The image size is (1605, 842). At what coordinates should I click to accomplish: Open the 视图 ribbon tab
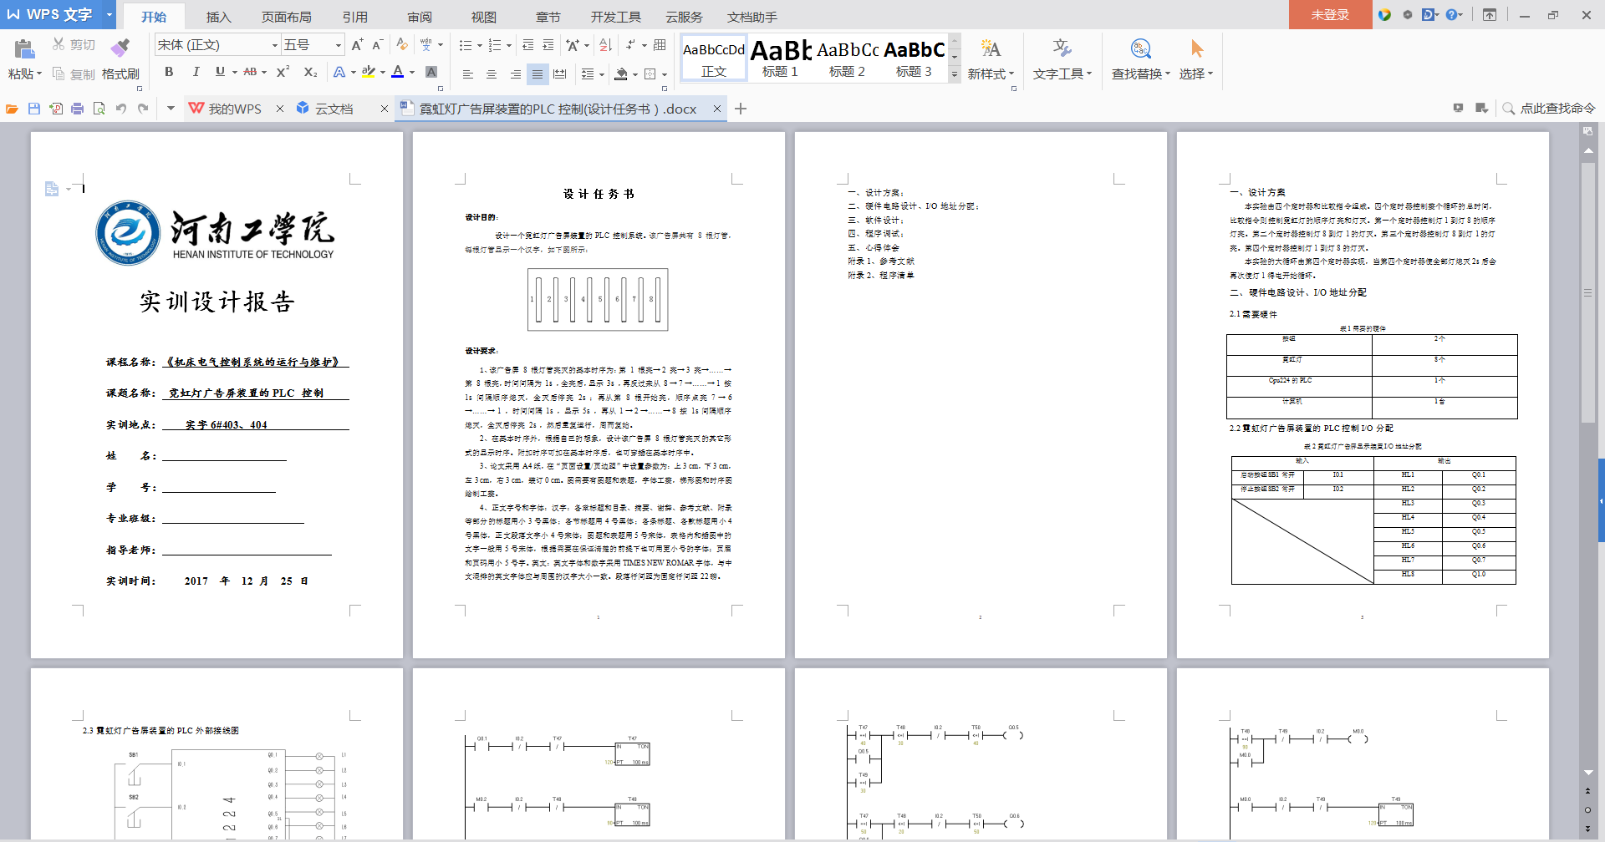click(483, 17)
